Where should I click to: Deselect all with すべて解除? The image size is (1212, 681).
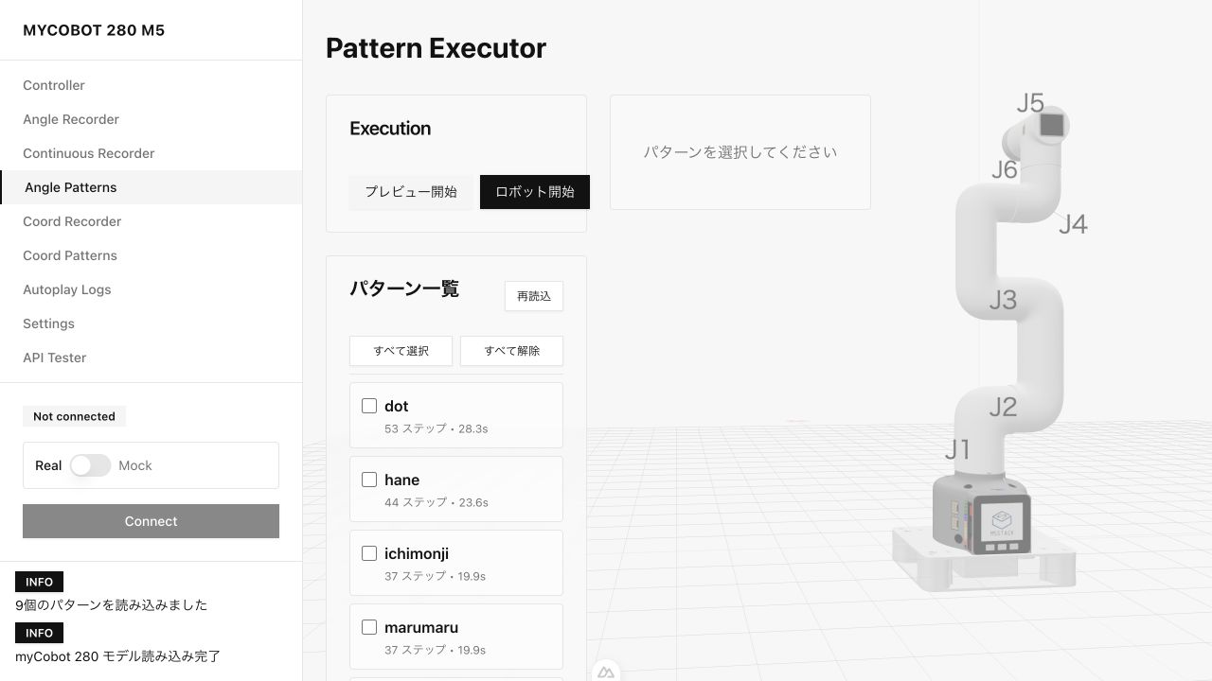click(x=511, y=351)
